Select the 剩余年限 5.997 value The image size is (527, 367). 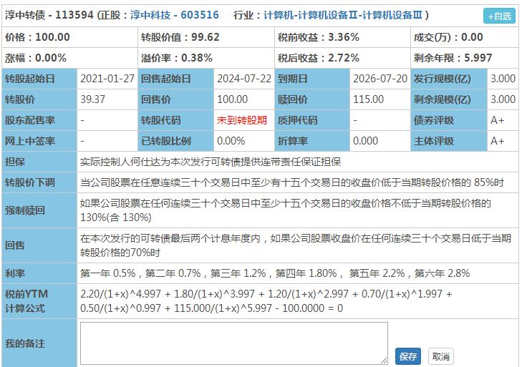(478, 58)
